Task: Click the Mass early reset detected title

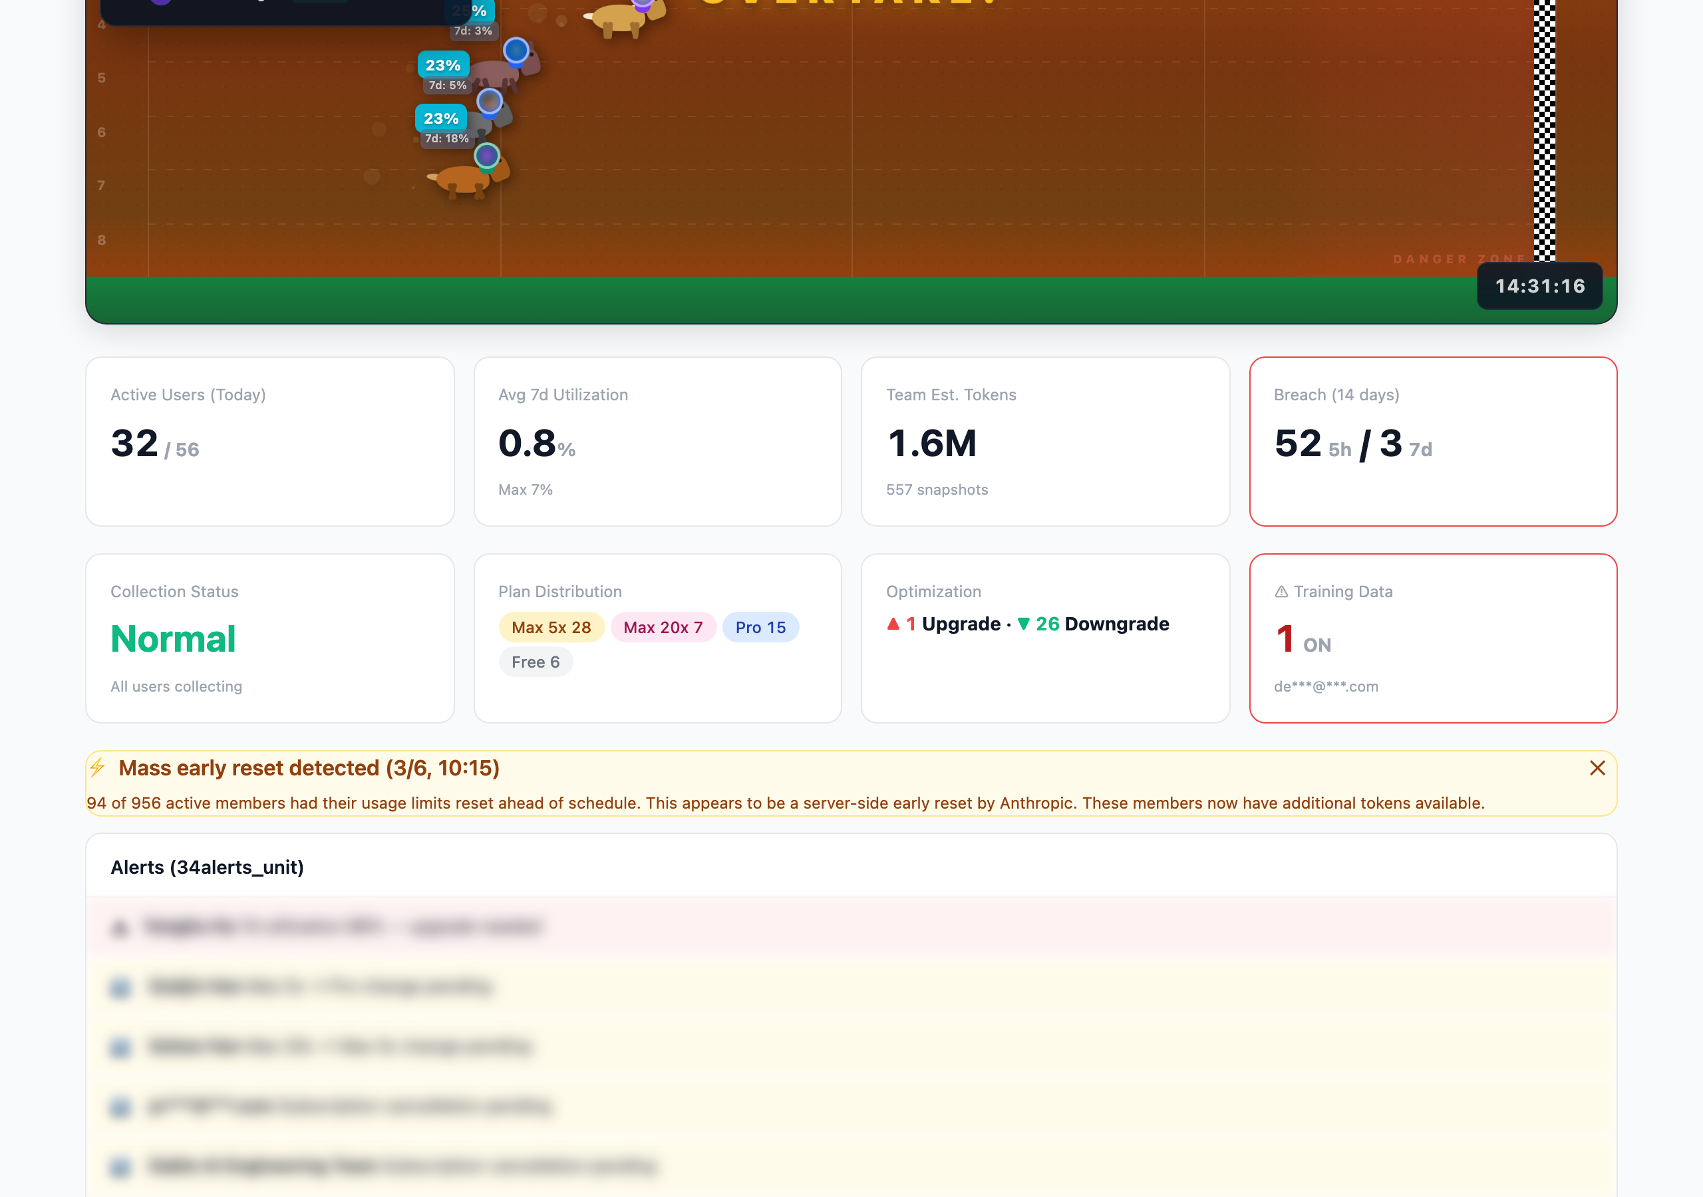Action: 309,767
